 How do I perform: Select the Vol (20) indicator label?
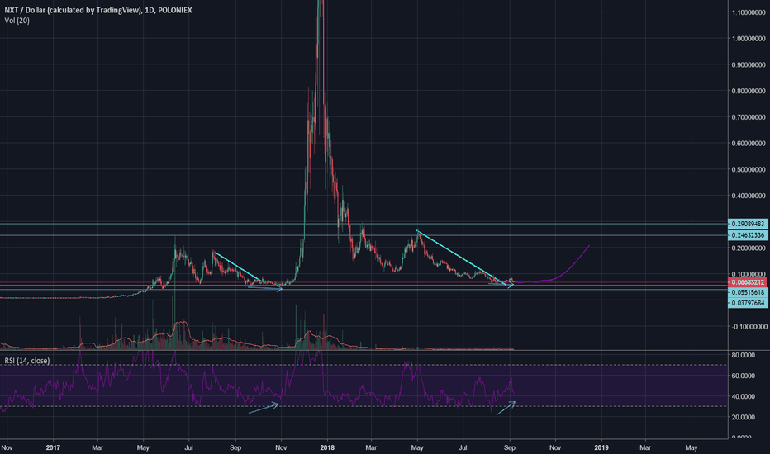(x=17, y=21)
